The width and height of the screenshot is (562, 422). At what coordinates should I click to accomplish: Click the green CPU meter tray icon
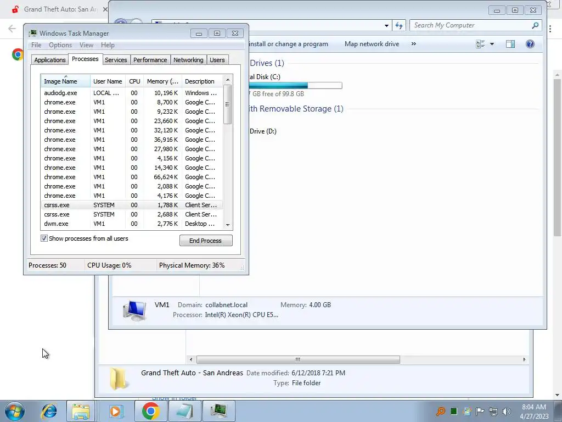coord(454,411)
